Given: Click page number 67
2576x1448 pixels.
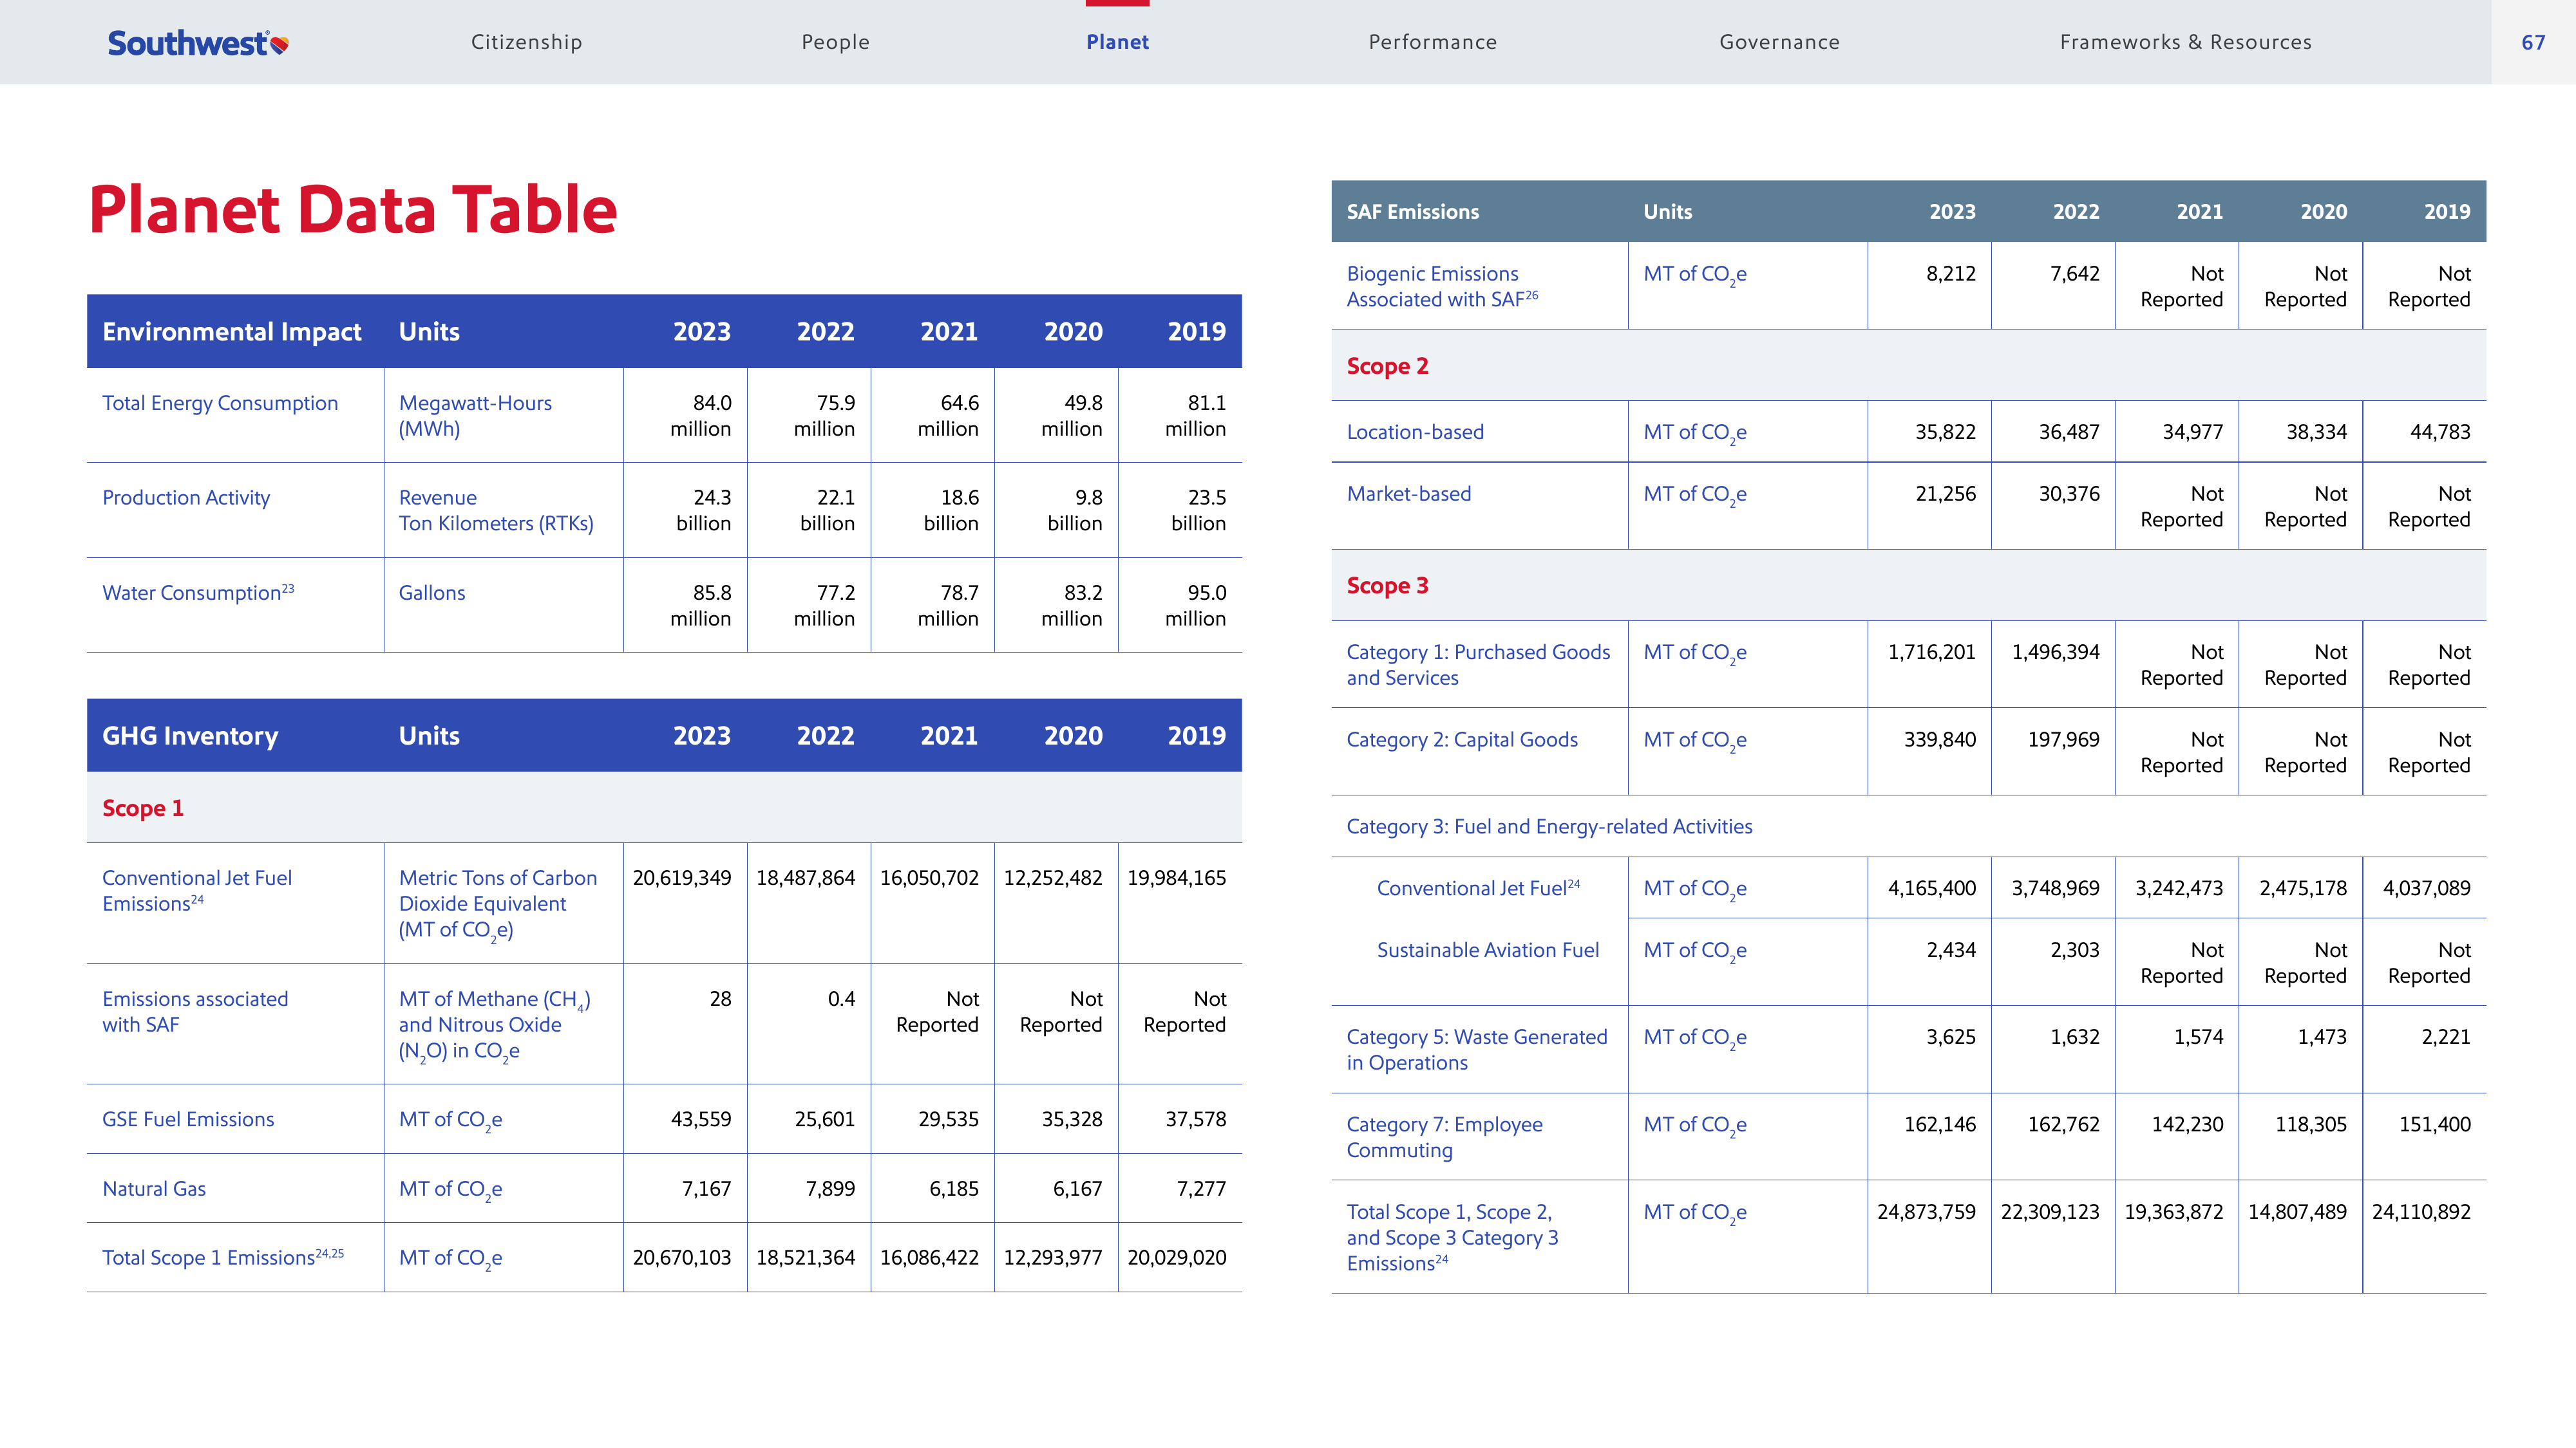Looking at the screenshot, I should click(x=2533, y=42).
